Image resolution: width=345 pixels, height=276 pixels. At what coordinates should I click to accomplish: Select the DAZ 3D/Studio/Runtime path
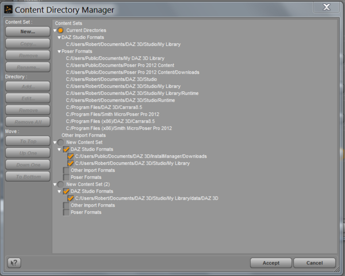coord(120,101)
